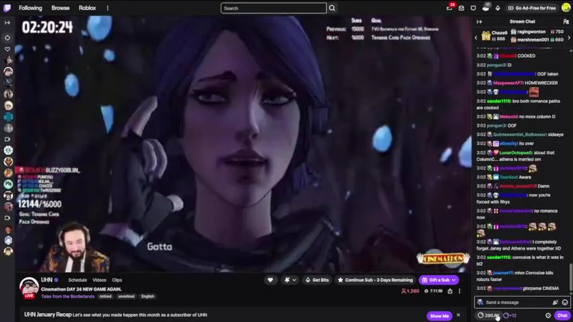Click the Stream Chat header title
The image size is (573, 322).
(522, 21)
